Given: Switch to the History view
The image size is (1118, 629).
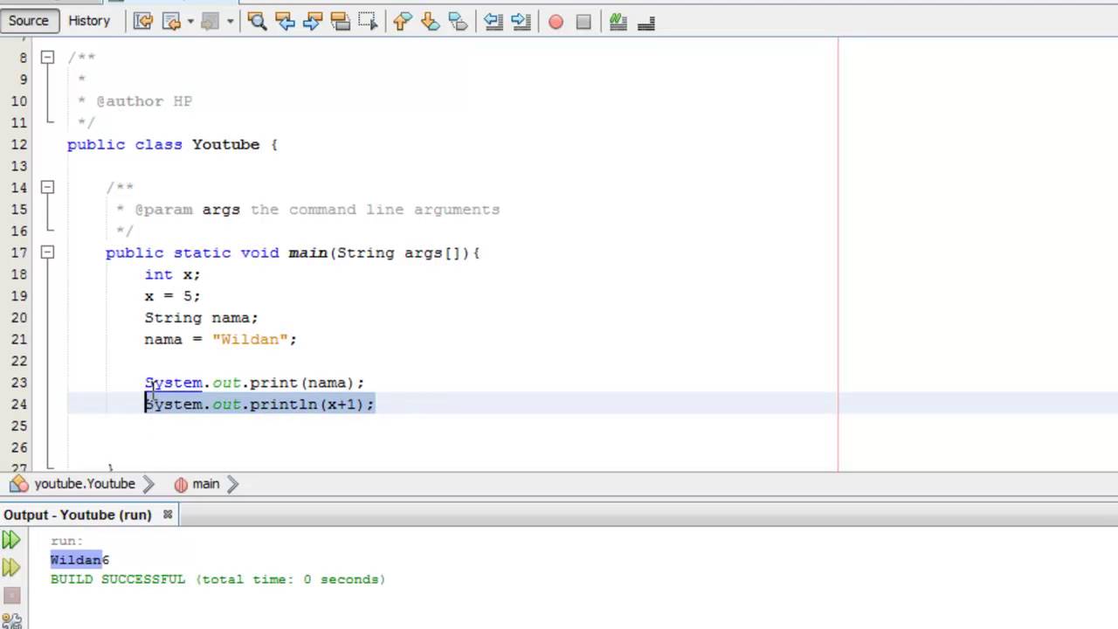Looking at the screenshot, I should pos(89,20).
